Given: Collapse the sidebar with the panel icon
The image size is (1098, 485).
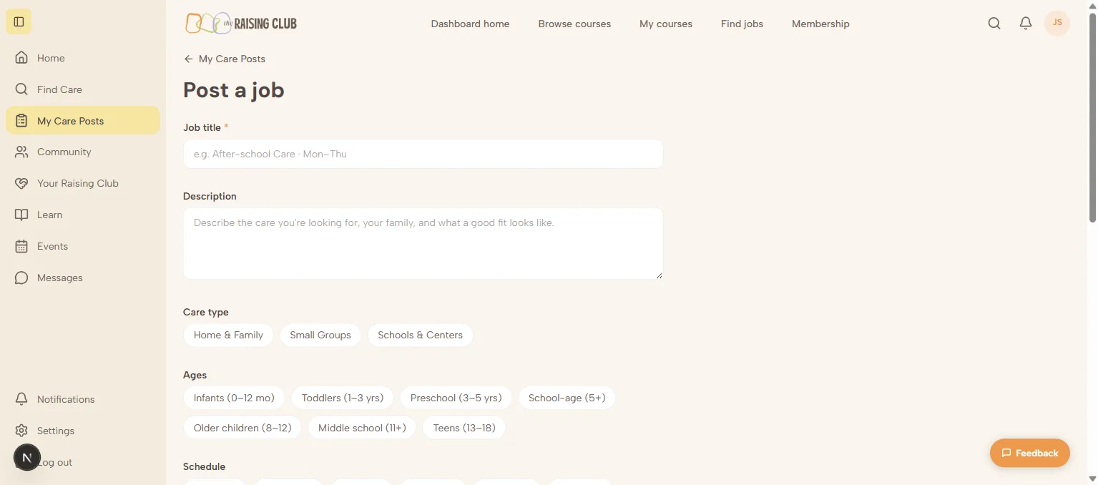Looking at the screenshot, I should click(19, 21).
